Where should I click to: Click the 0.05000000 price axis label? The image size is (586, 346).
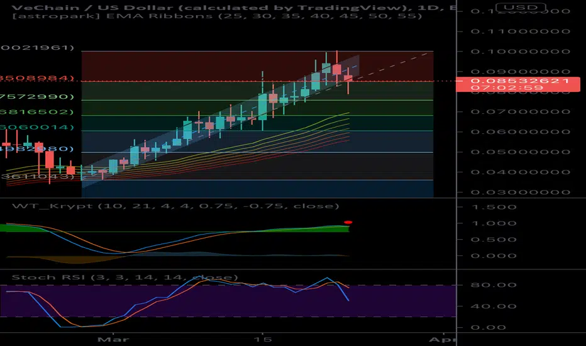(520, 152)
